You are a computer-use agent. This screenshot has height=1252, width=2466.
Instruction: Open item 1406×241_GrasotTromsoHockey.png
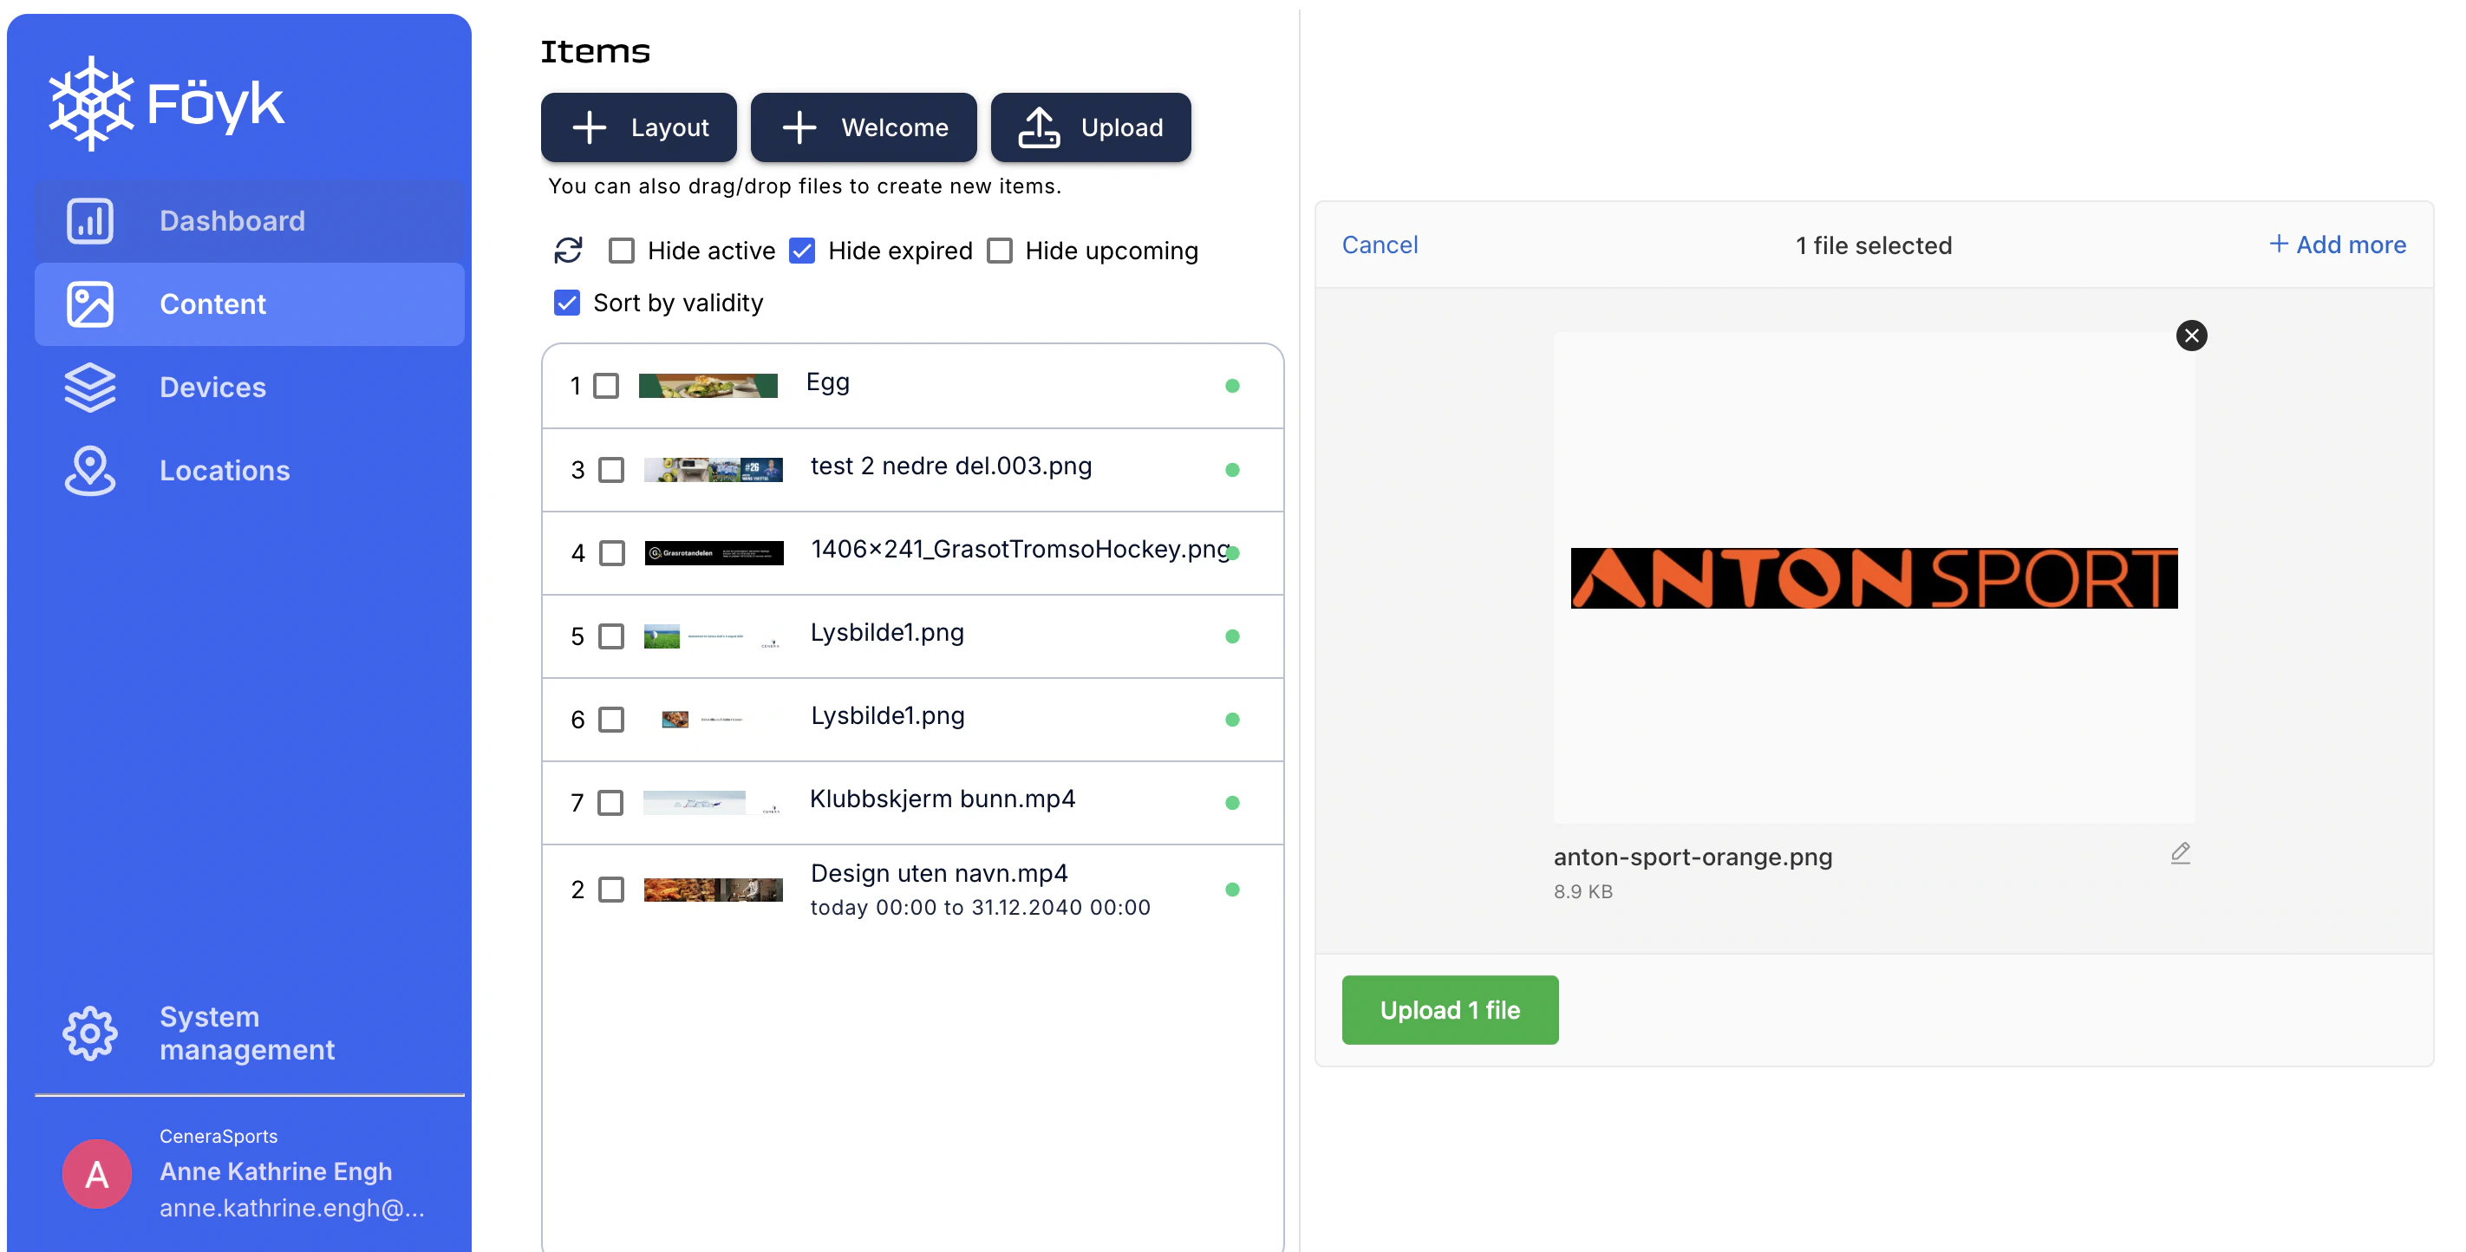(1021, 550)
